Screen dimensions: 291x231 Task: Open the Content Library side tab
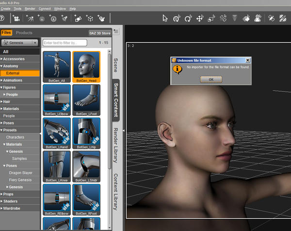tap(116, 192)
